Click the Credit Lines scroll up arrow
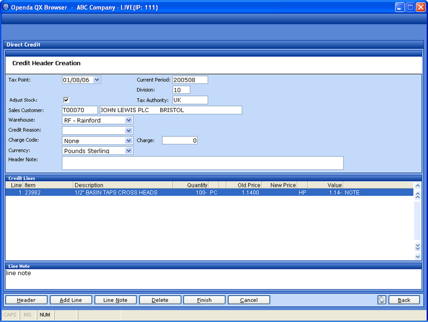The image size is (428, 322). [x=418, y=186]
